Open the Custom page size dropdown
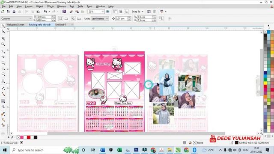 pos(16,18)
